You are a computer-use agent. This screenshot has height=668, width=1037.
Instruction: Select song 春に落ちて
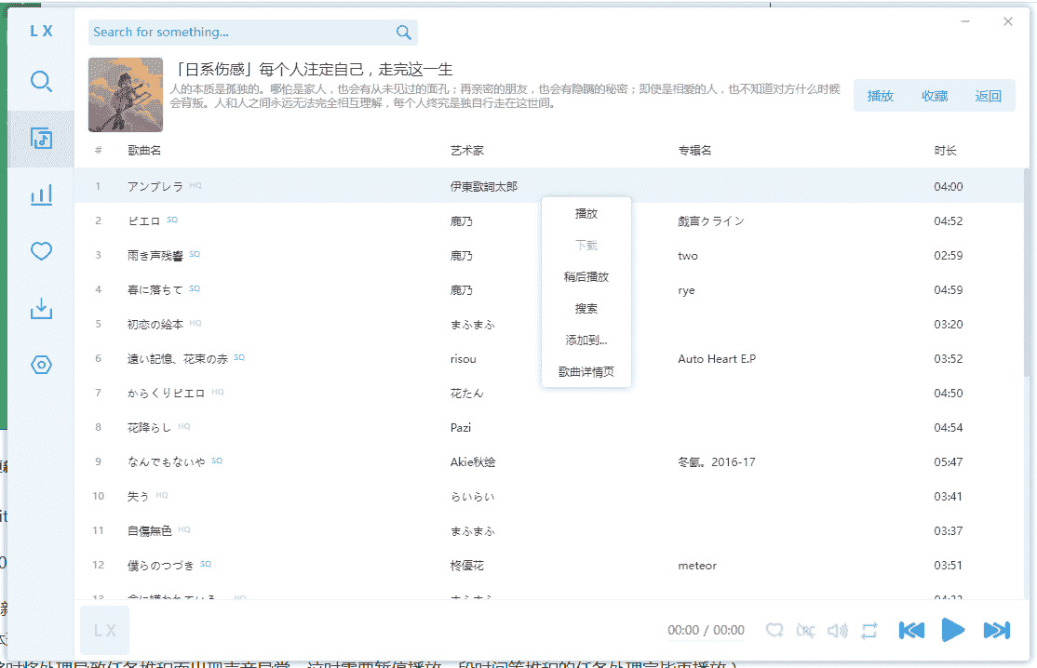pos(155,290)
